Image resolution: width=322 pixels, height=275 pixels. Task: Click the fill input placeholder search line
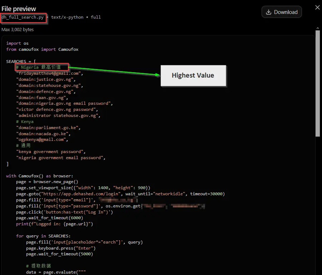click(84, 242)
